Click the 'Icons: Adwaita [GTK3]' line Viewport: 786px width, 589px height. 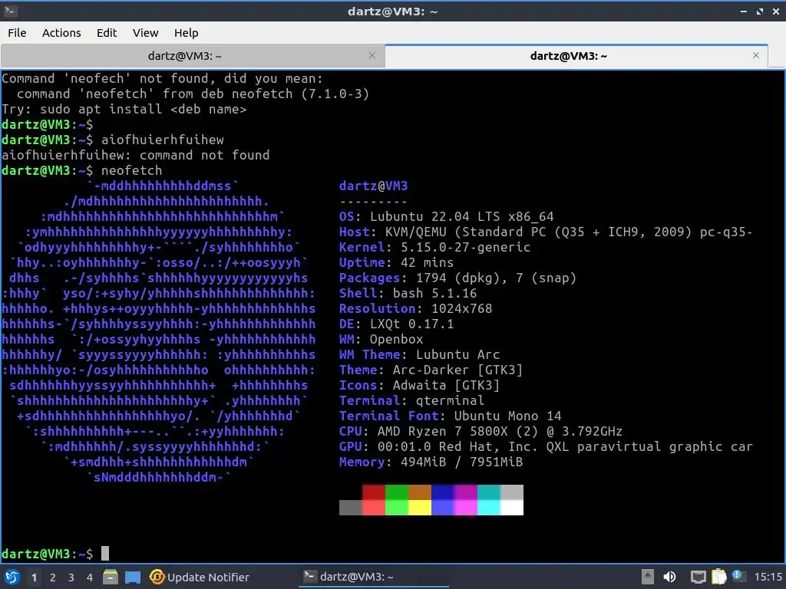tap(420, 385)
